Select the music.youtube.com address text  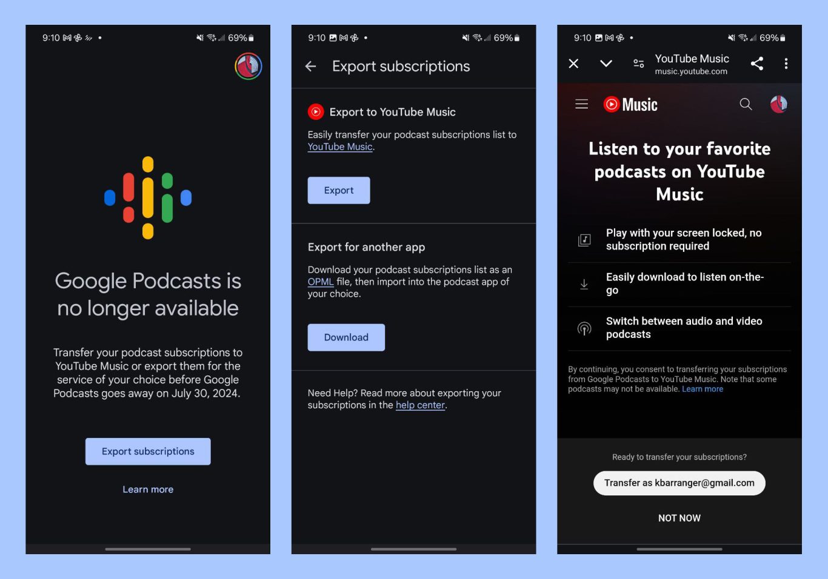pos(691,71)
